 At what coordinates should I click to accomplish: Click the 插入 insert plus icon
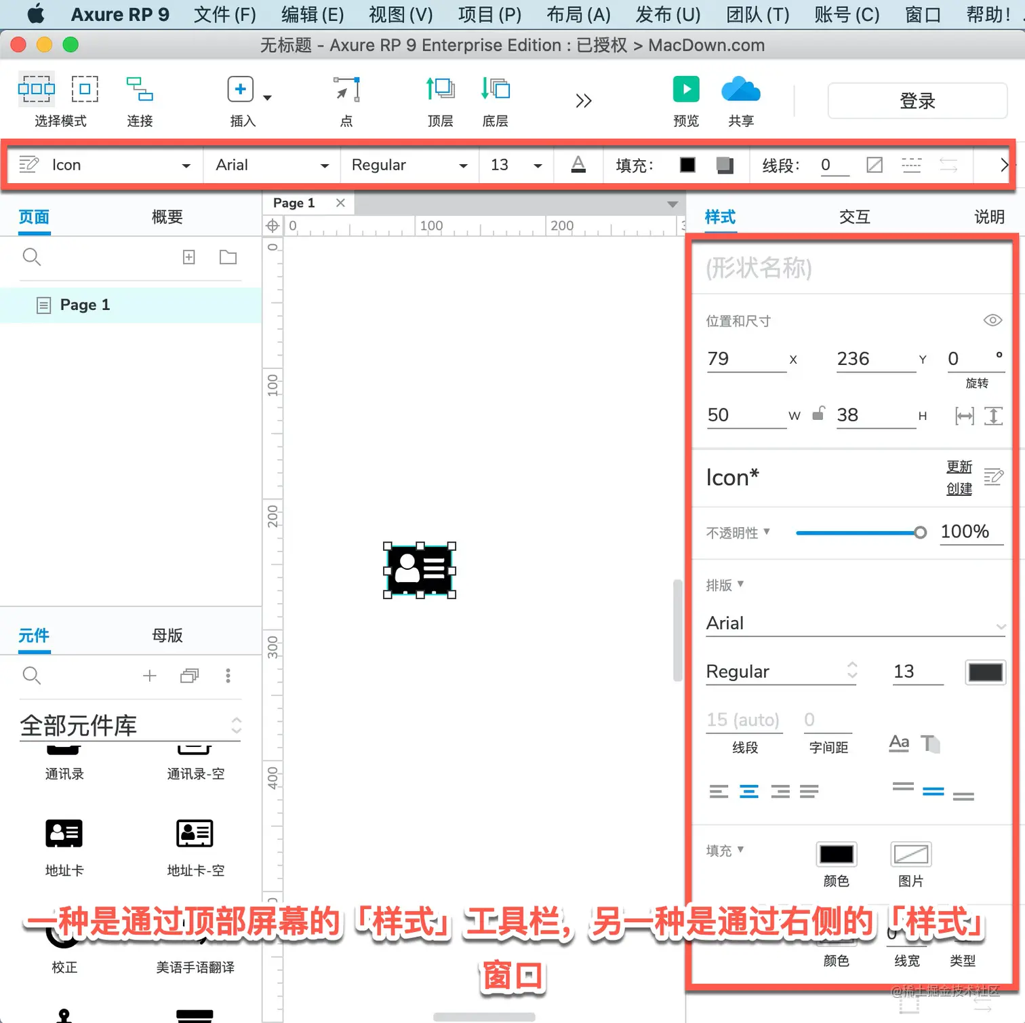pyautogui.click(x=240, y=89)
